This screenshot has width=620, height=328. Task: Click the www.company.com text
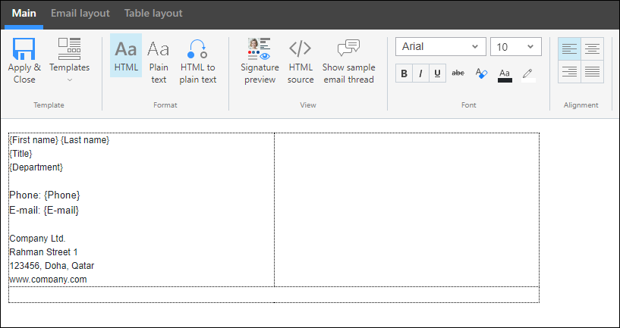coord(48,280)
